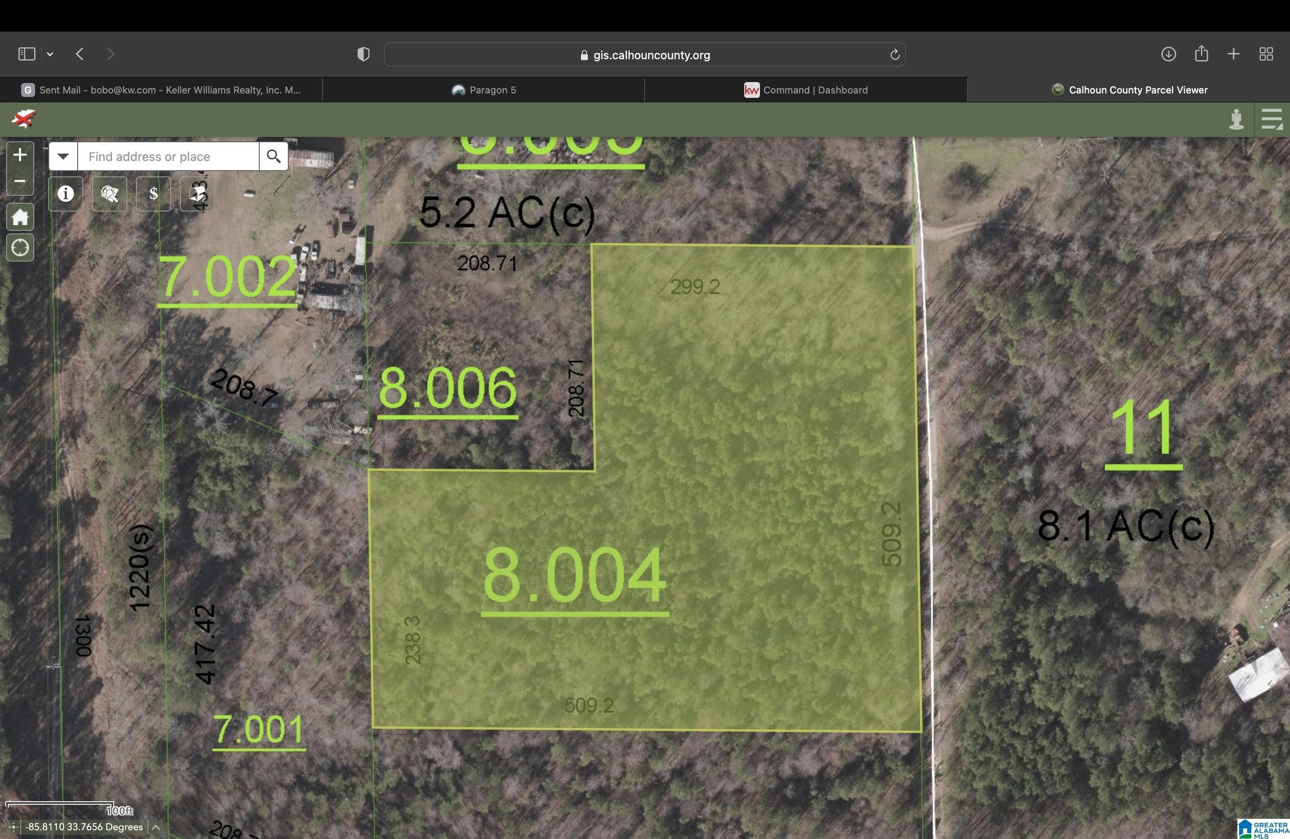Return to default extent via Home icon
This screenshot has height=839, width=1290.
click(x=19, y=216)
